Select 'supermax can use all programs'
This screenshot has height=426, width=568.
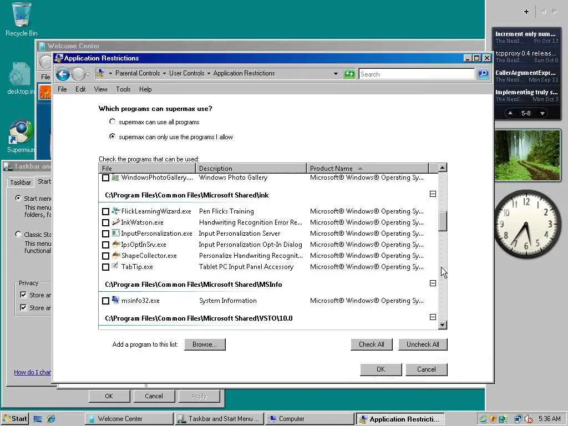pos(112,121)
